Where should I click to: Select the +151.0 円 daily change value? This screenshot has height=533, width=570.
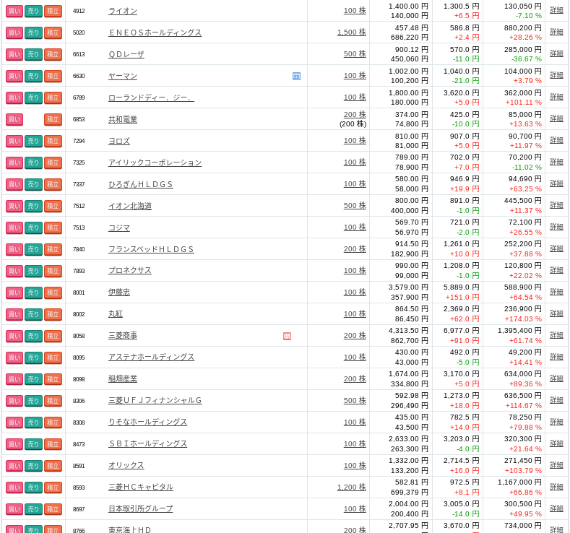(462, 298)
